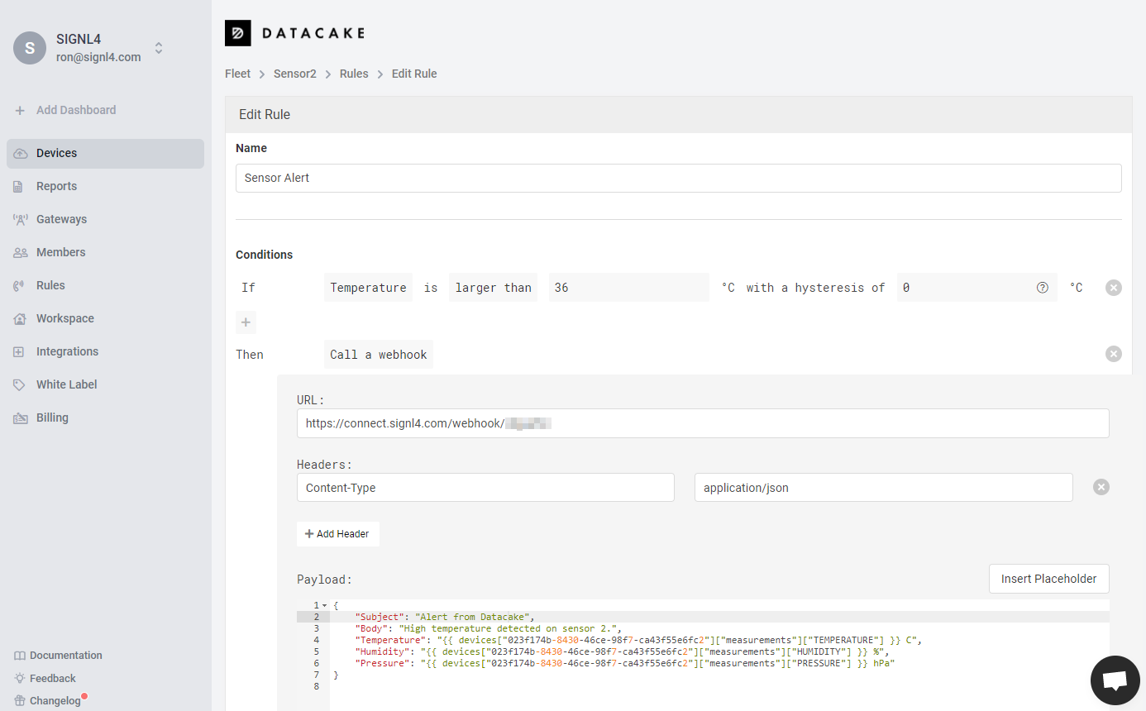Add a new condition with the plus button
This screenshot has width=1146, height=711.
(246, 322)
